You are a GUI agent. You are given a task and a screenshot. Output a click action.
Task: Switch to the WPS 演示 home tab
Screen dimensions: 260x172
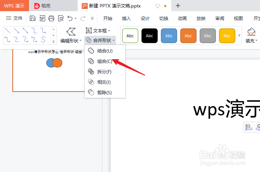pyautogui.click(x=15, y=6)
